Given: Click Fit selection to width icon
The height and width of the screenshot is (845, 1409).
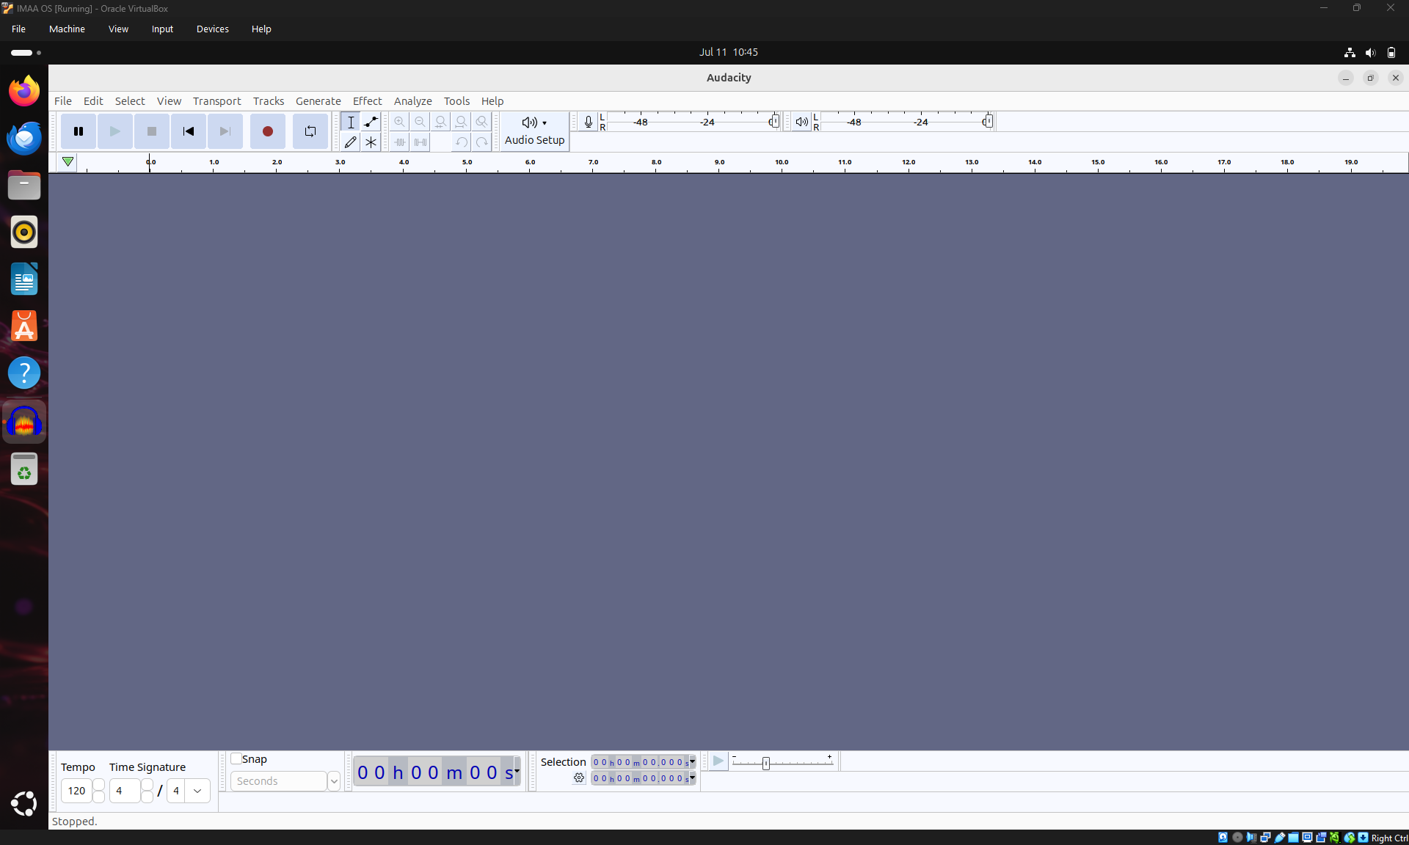Looking at the screenshot, I should (x=440, y=122).
